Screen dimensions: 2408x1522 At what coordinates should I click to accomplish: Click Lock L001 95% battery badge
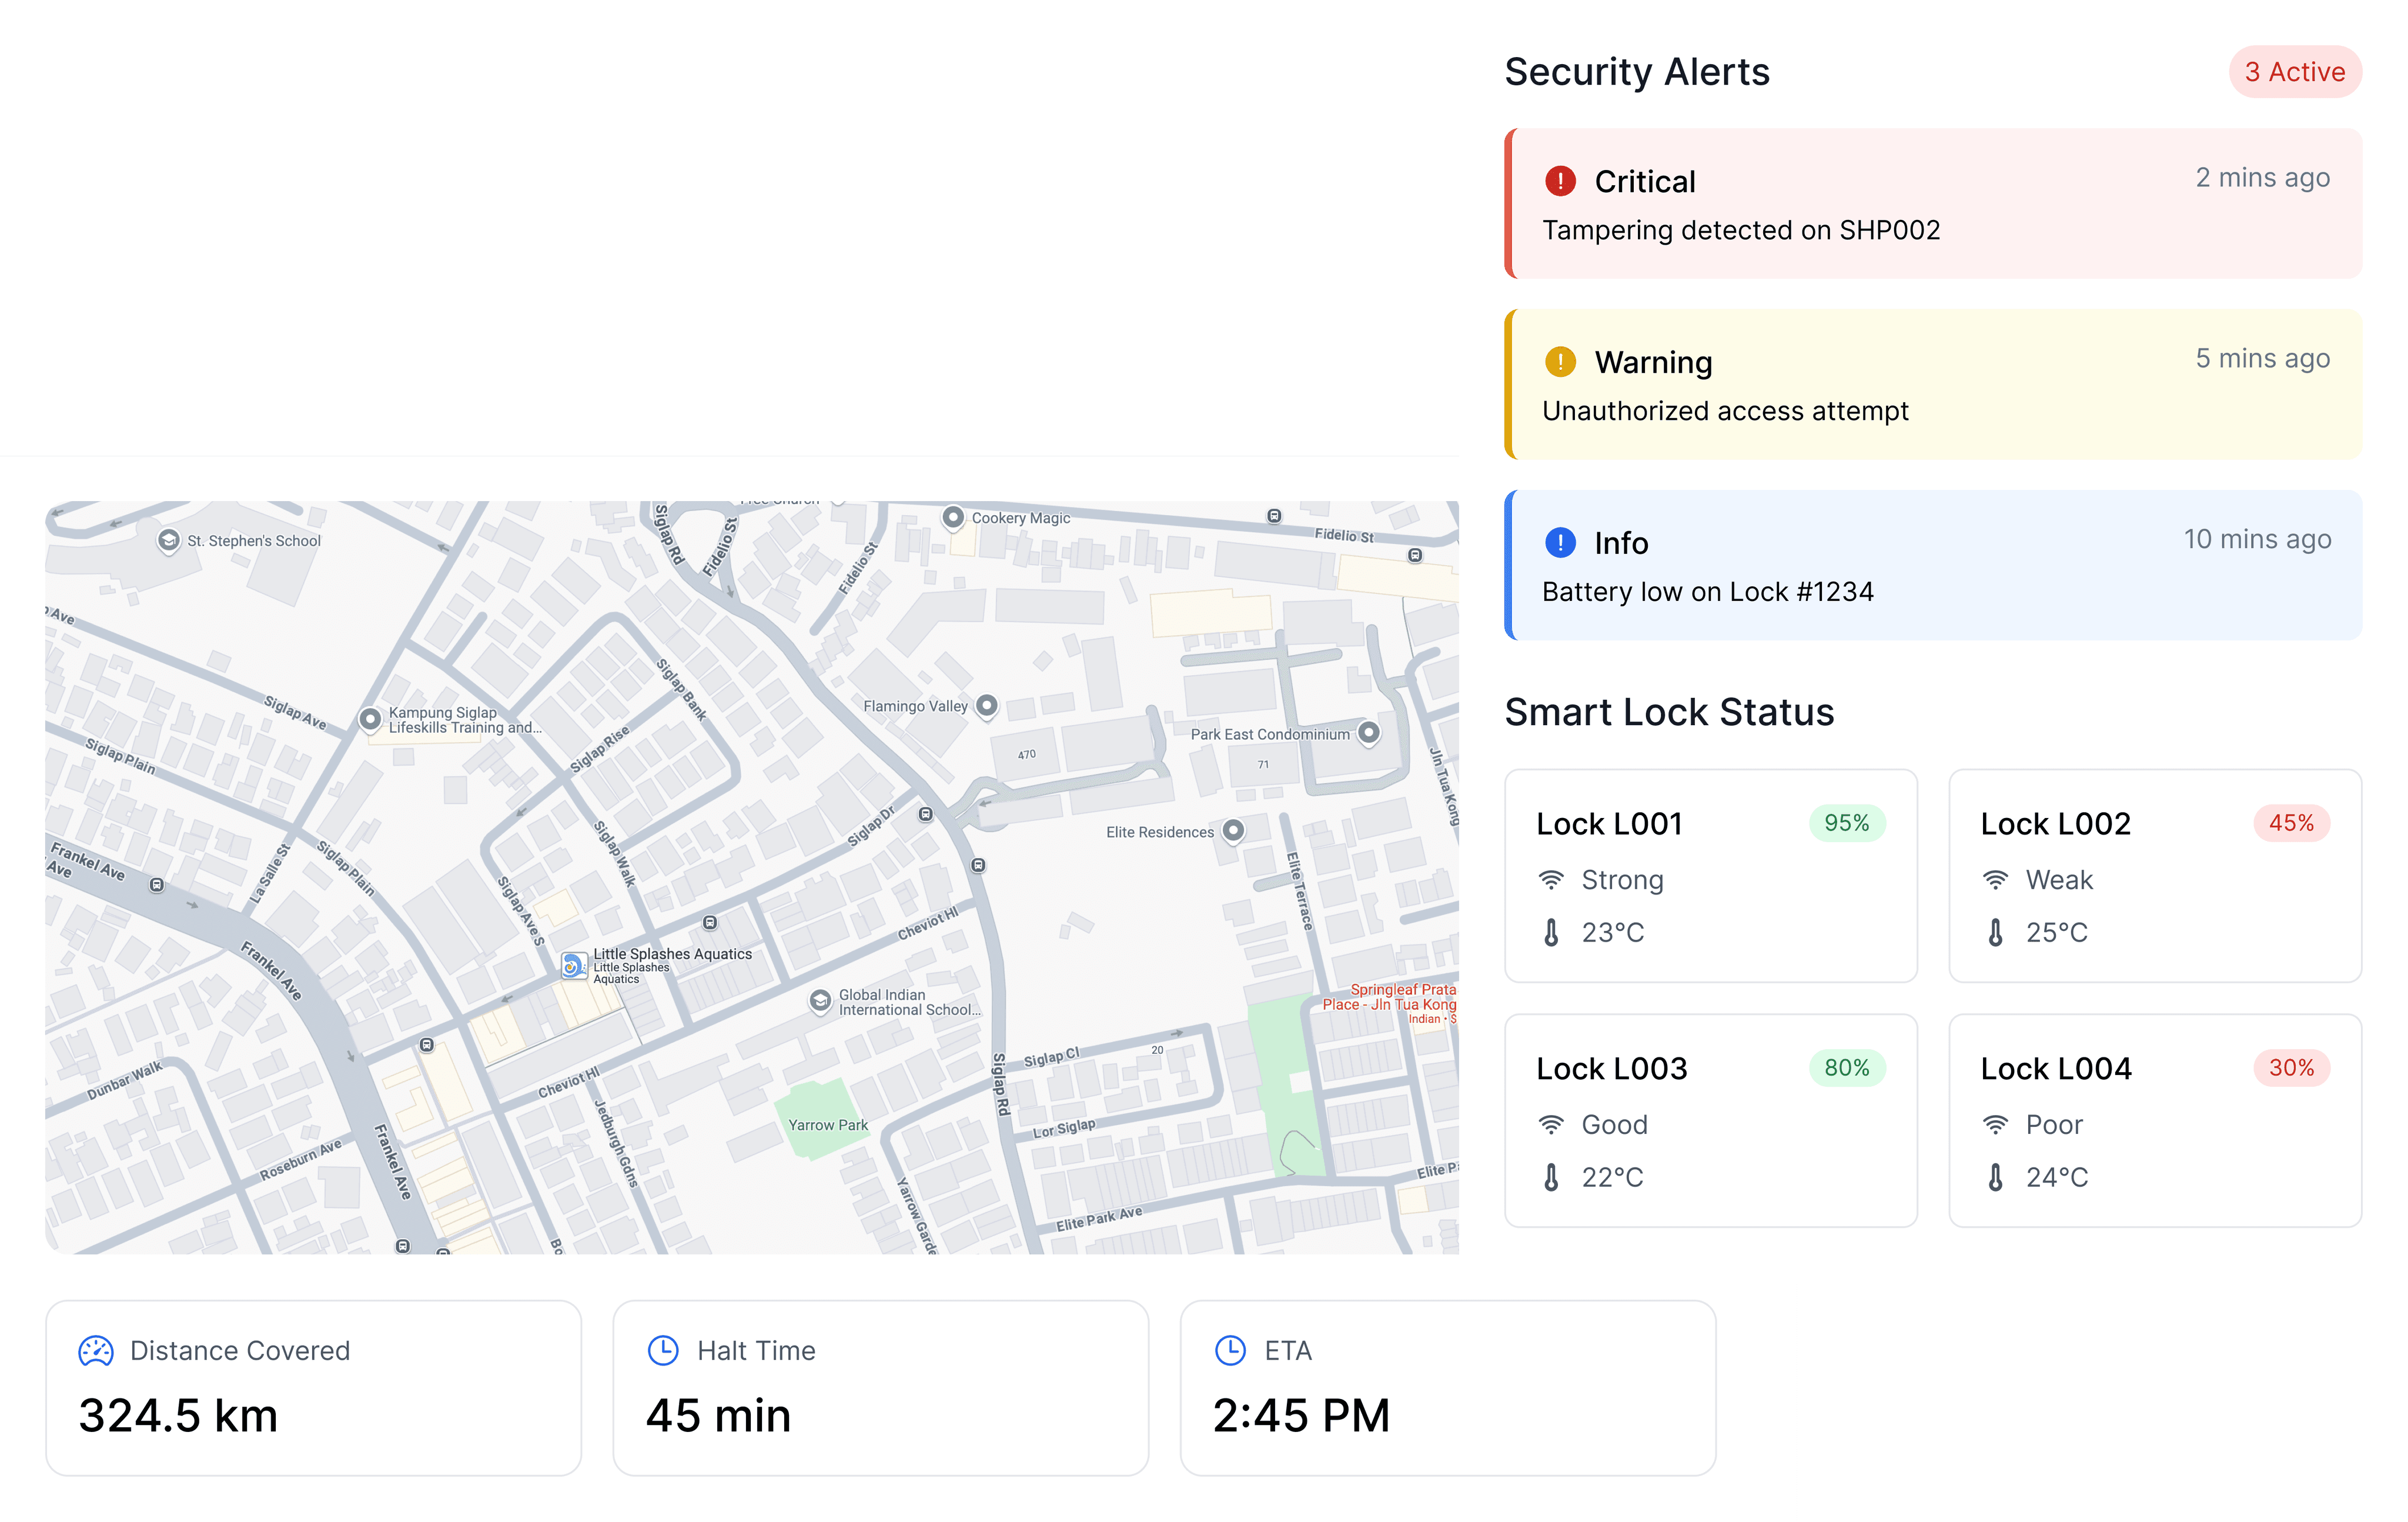(1846, 823)
